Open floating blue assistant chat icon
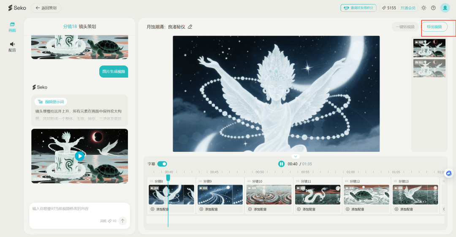The width and height of the screenshot is (456, 237). click(449, 173)
